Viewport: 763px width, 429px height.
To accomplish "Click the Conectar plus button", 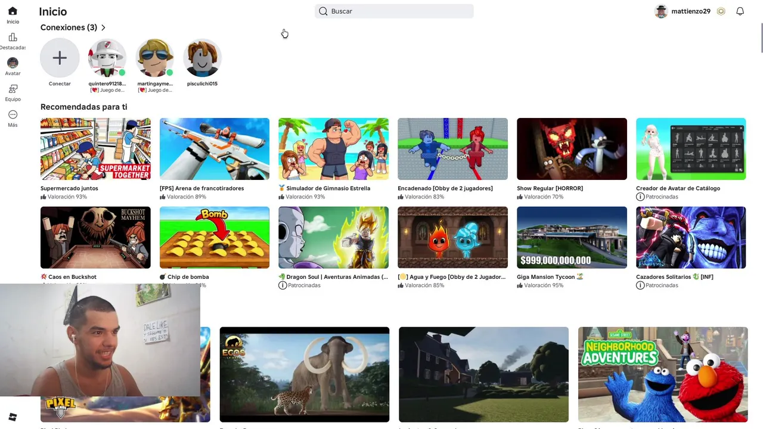I will [60, 58].
